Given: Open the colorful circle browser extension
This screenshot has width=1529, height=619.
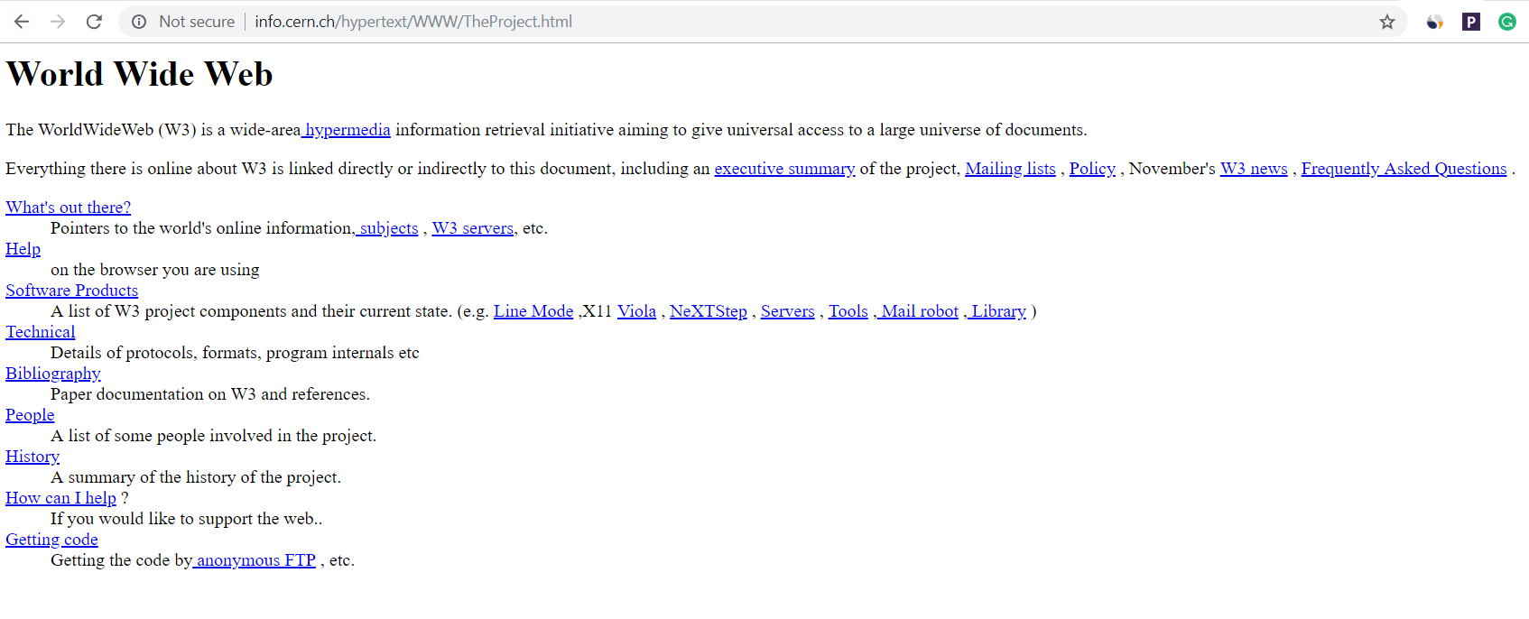Looking at the screenshot, I should [x=1435, y=22].
